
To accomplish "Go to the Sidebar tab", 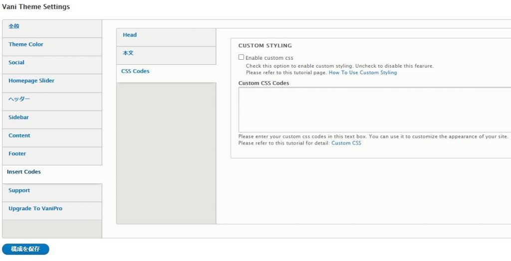I will click(52, 120).
